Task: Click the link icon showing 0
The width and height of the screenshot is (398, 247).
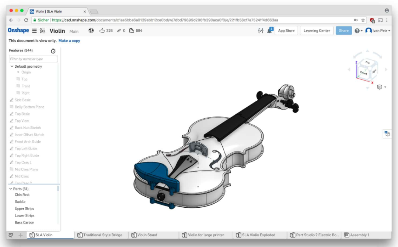Action: click(119, 31)
